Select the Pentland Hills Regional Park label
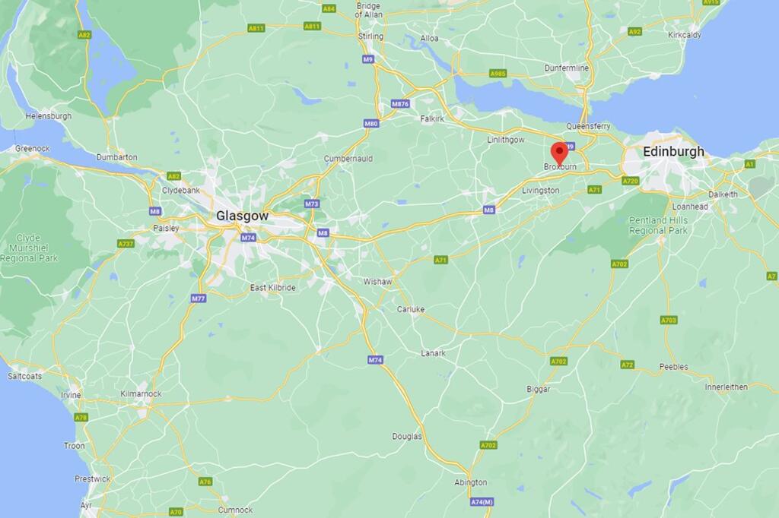The width and height of the screenshot is (779, 518). pyautogui.click(x=658, y=226)
